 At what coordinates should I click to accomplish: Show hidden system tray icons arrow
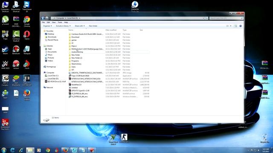[x=248, y=150]
